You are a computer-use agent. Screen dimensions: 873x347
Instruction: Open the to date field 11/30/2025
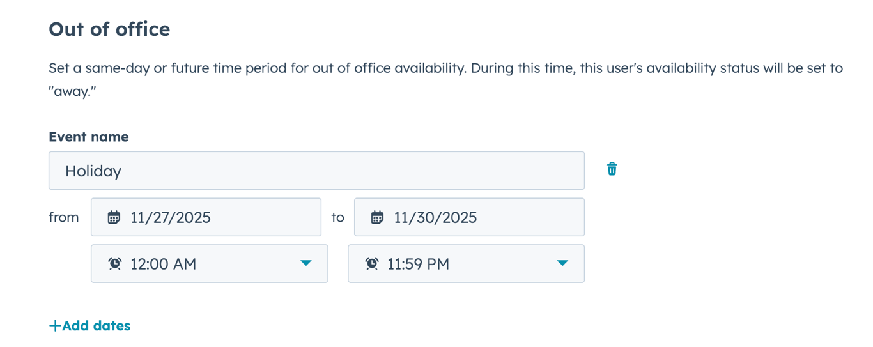click(469, 217)
